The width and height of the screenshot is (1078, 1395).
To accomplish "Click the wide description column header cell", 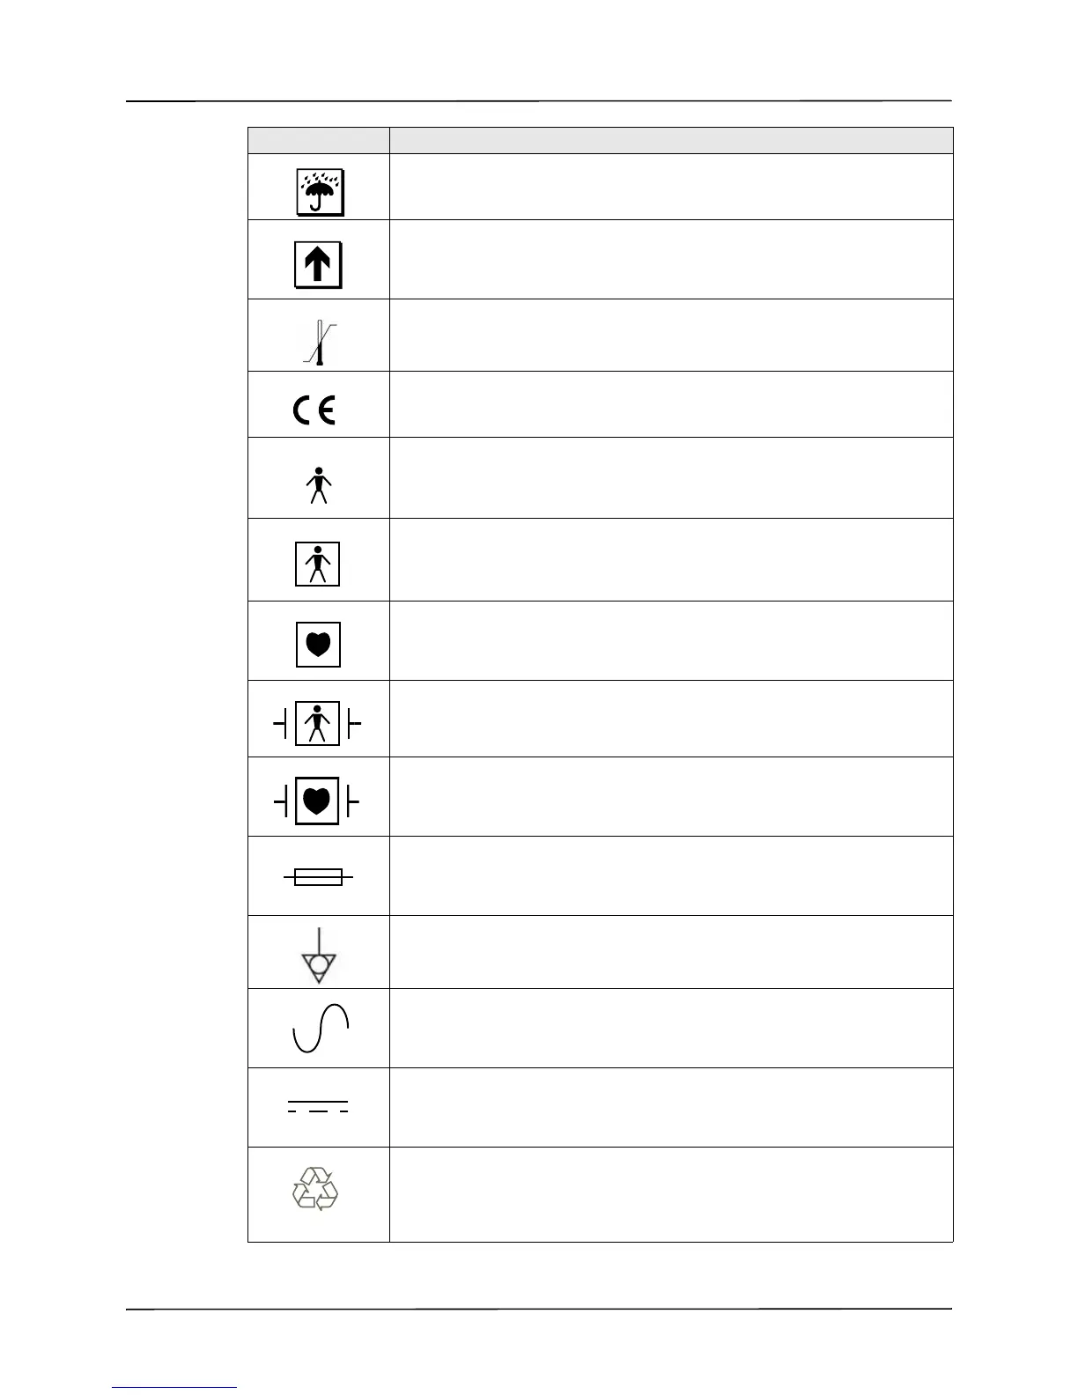I will click(671, 141).
